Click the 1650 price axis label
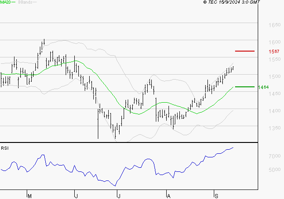Screen dimensions: 284x199 pos(274,25)
